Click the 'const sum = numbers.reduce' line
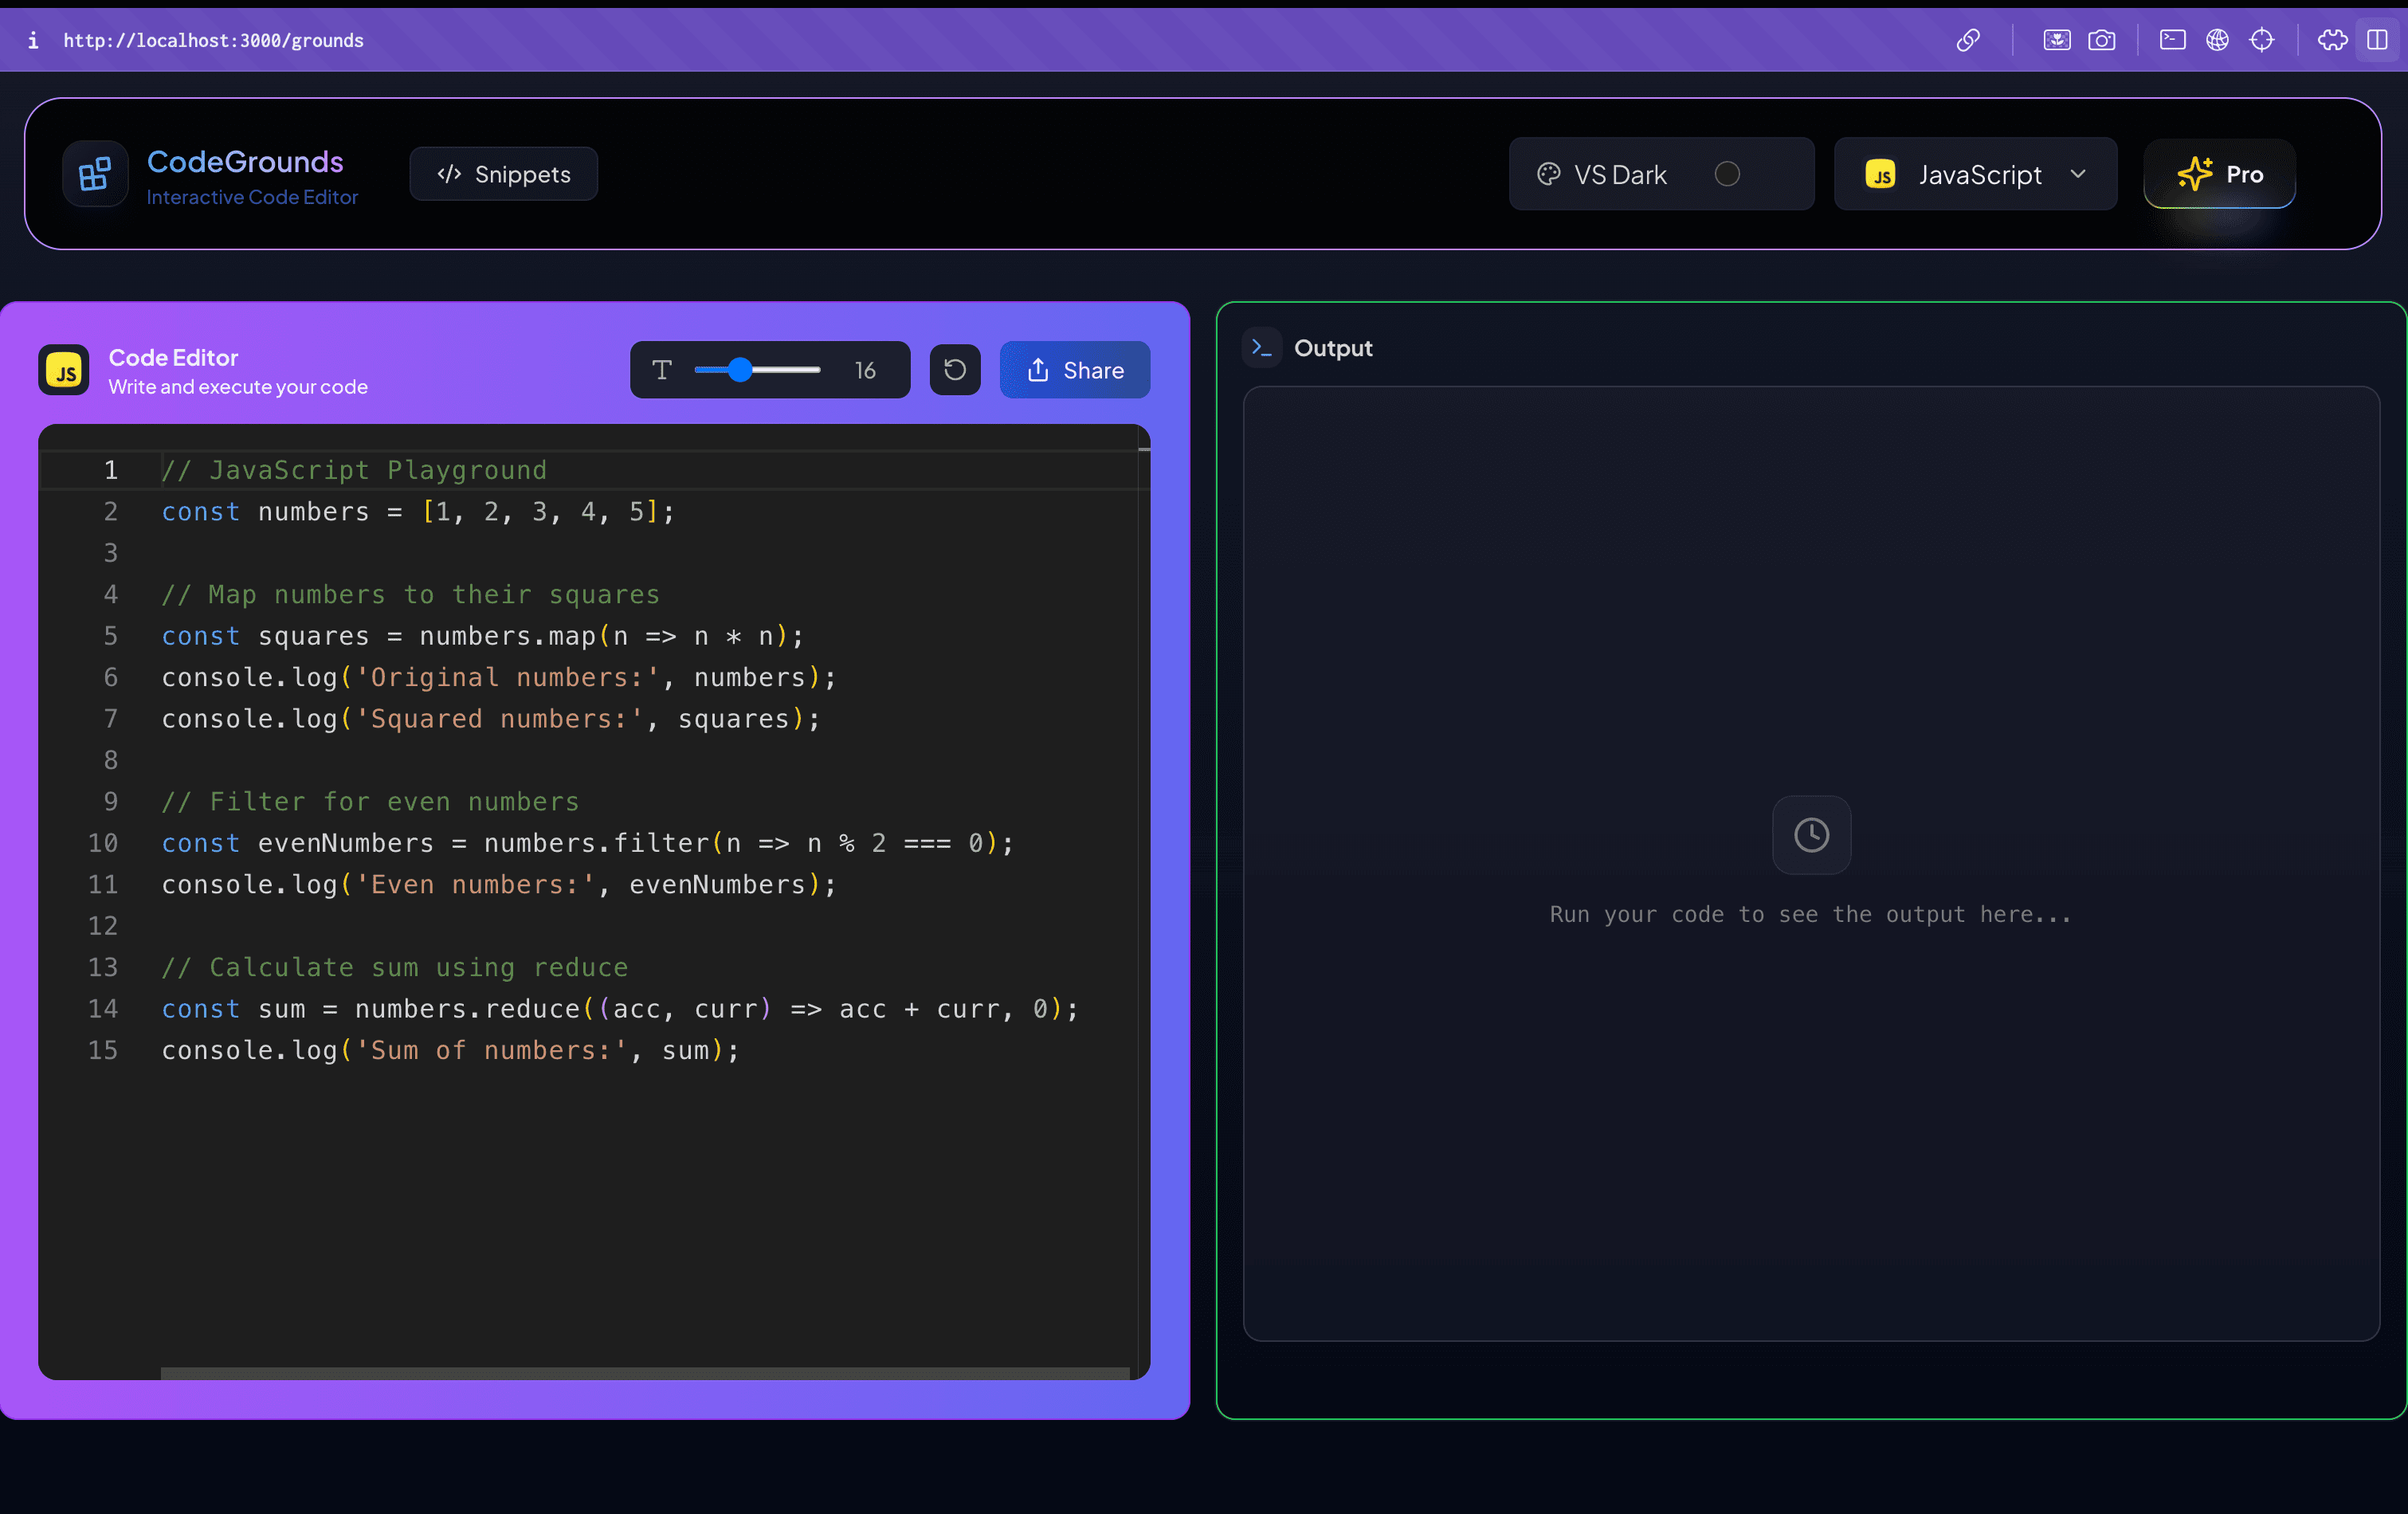This screenshot has width=2408, height=1514. (x=620, y=1009)
